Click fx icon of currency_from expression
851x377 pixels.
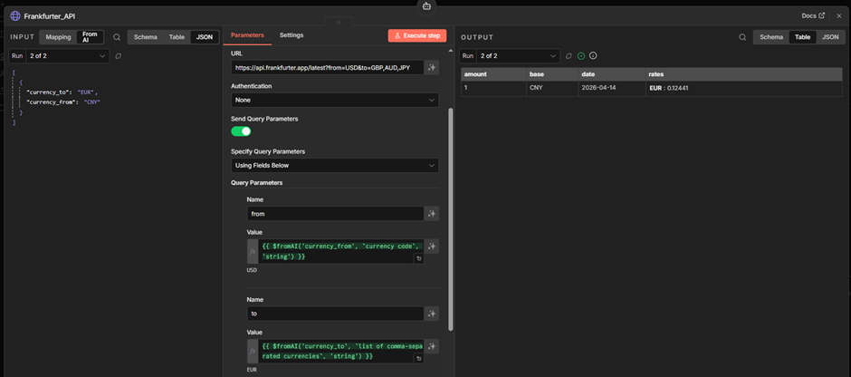tap(253, 252)
